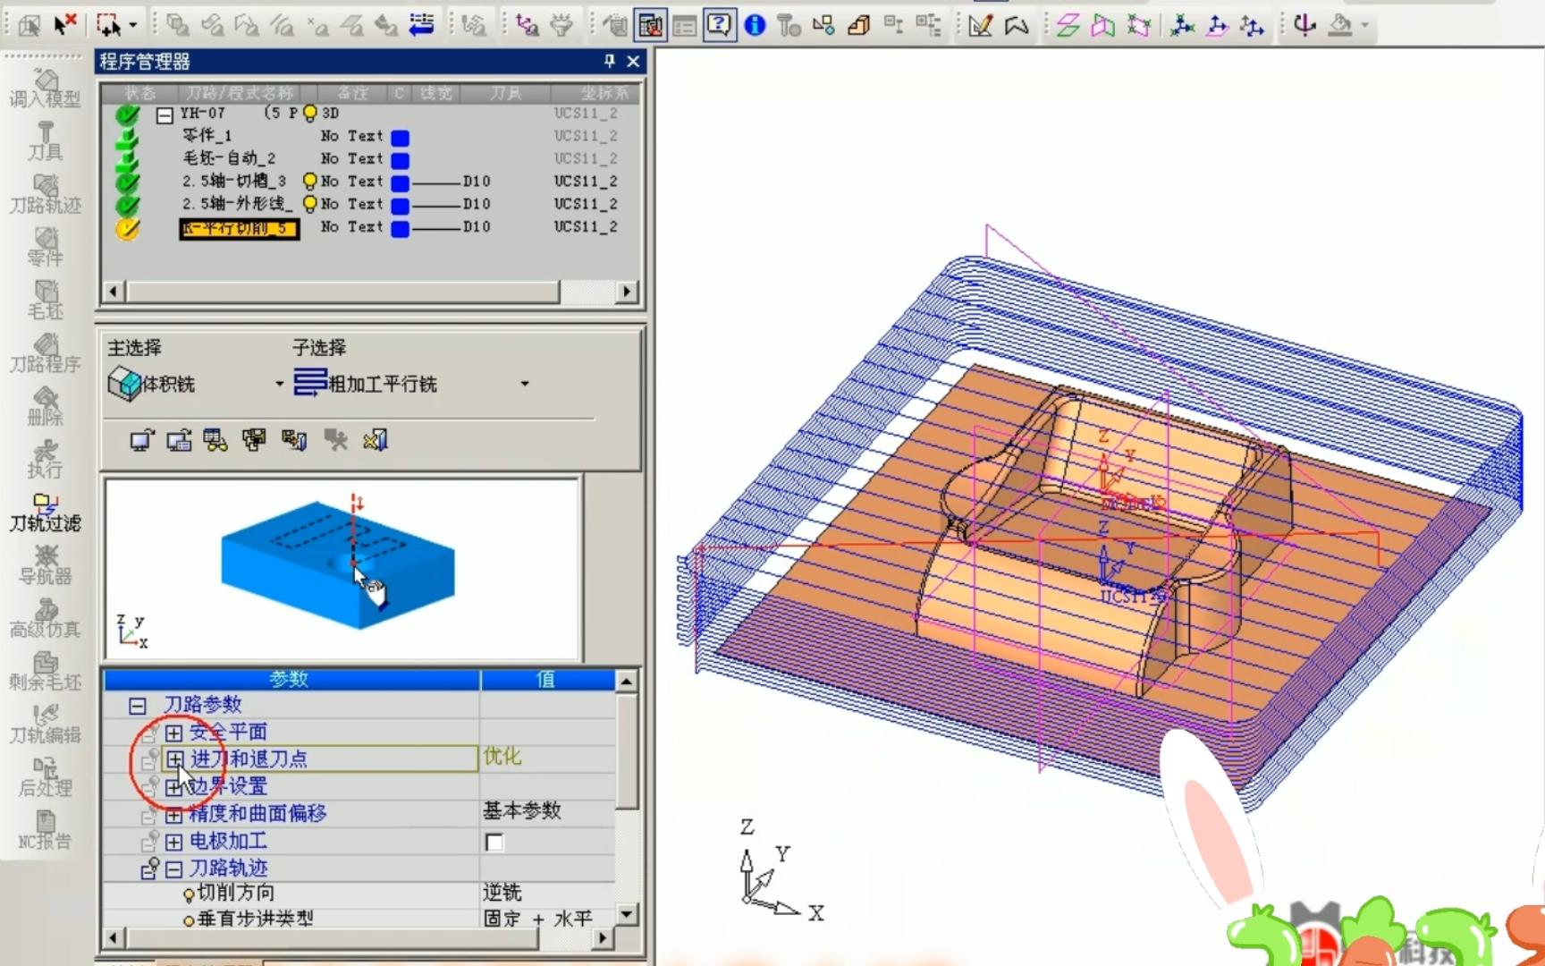
Task: Click the 执行 execute sidebar icon
Action: (x=45, y=459)
